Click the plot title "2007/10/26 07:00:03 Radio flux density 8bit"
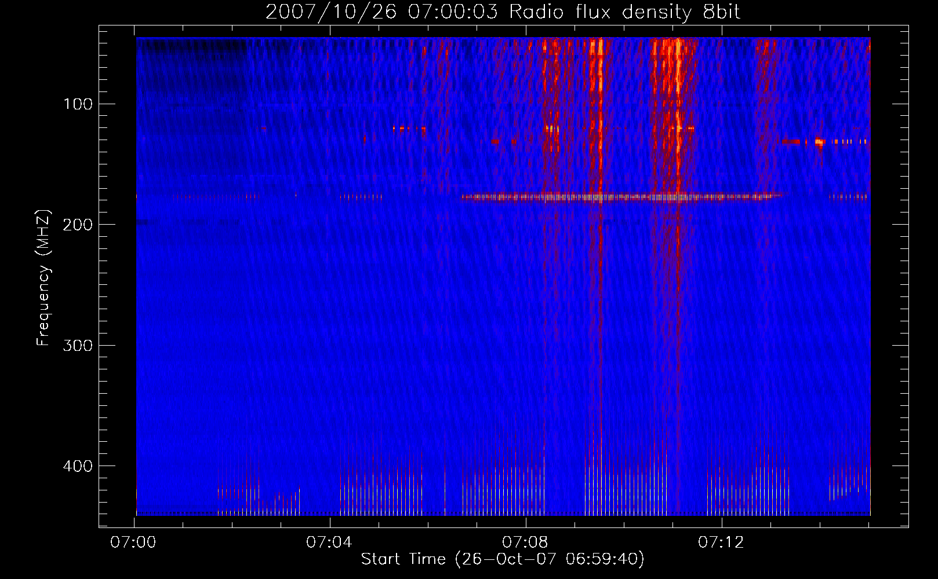This screenshot has width=938, height=579. click(503, 12)
